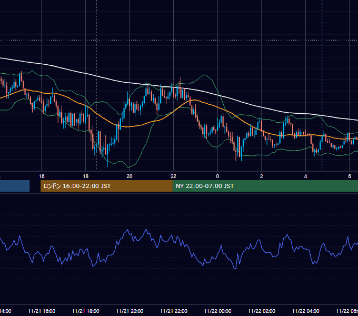Viewport: 358px width, 316px height.
Task: Click the NY 22:00-07:00 JST session bar
Action: tap(265, 186)
